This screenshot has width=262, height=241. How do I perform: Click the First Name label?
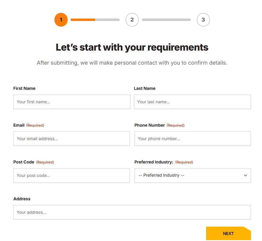(25, 88)
